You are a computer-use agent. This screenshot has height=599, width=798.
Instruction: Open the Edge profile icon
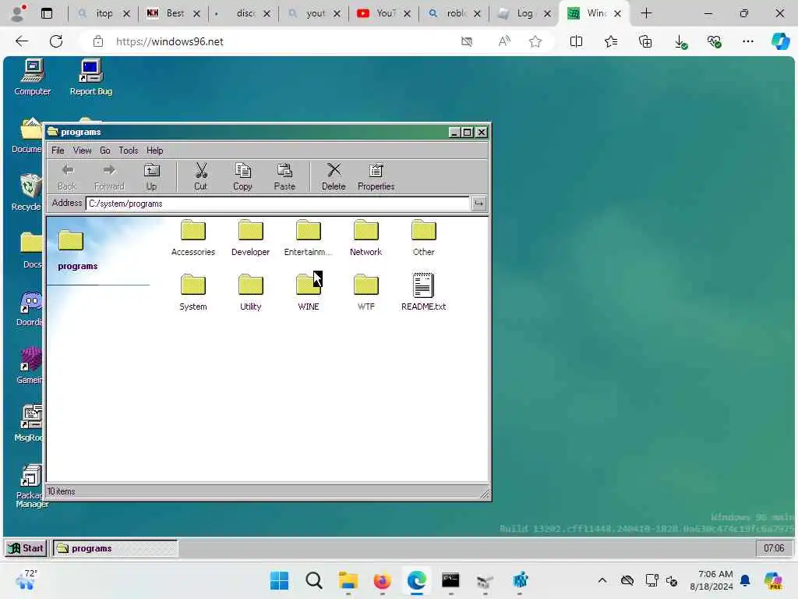[x=18, y=13]
